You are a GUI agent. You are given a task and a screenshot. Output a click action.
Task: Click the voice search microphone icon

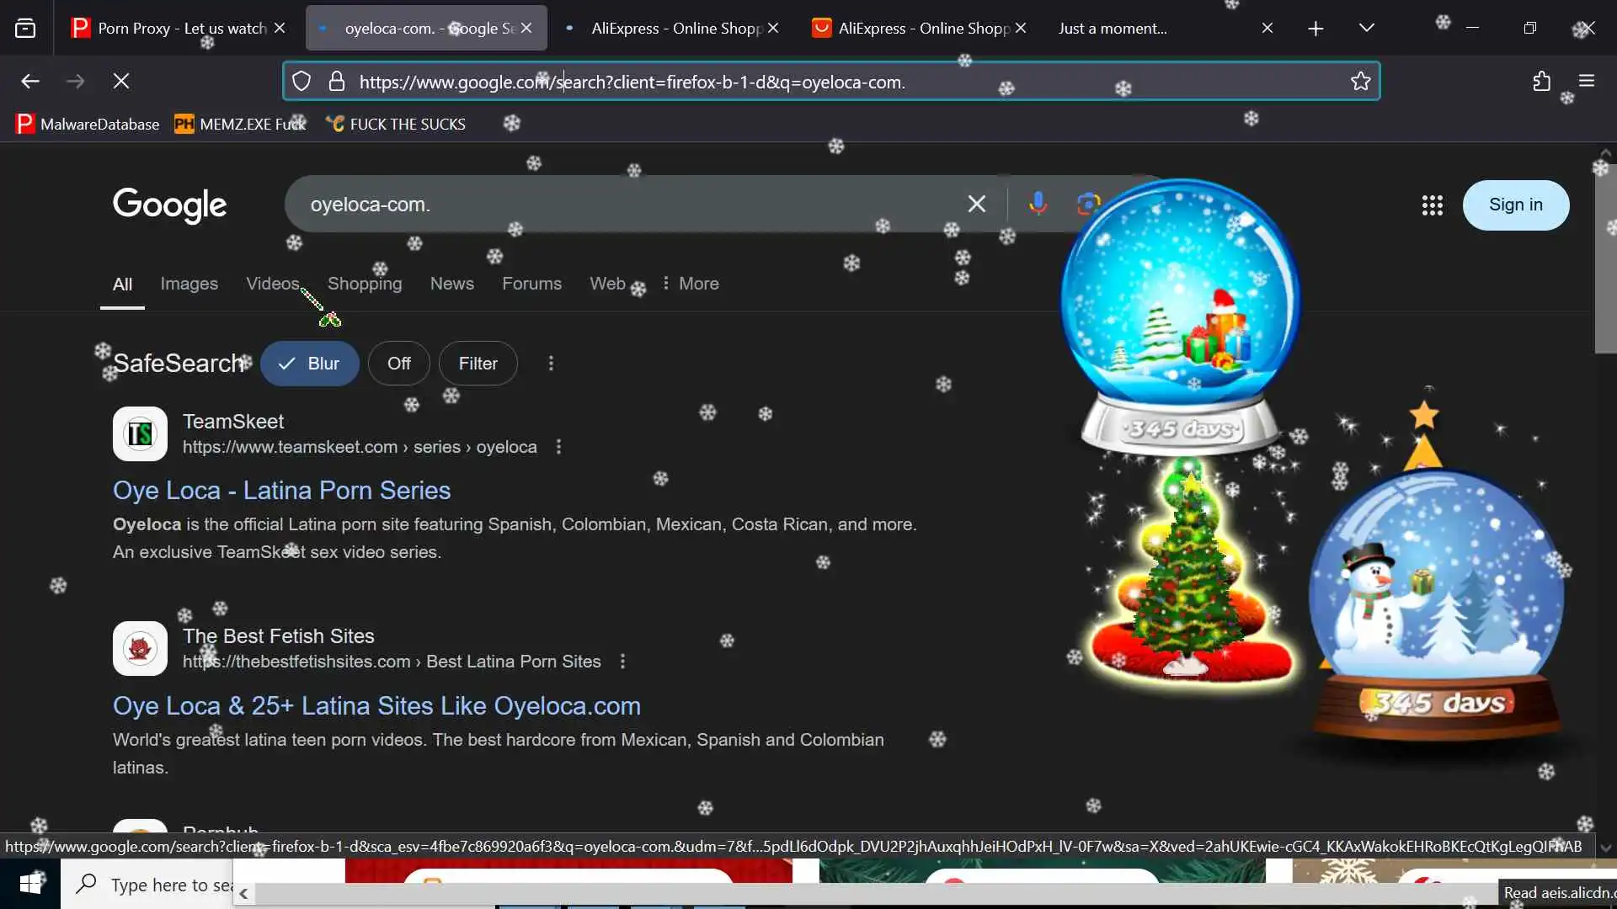[x=1038, y=204]
